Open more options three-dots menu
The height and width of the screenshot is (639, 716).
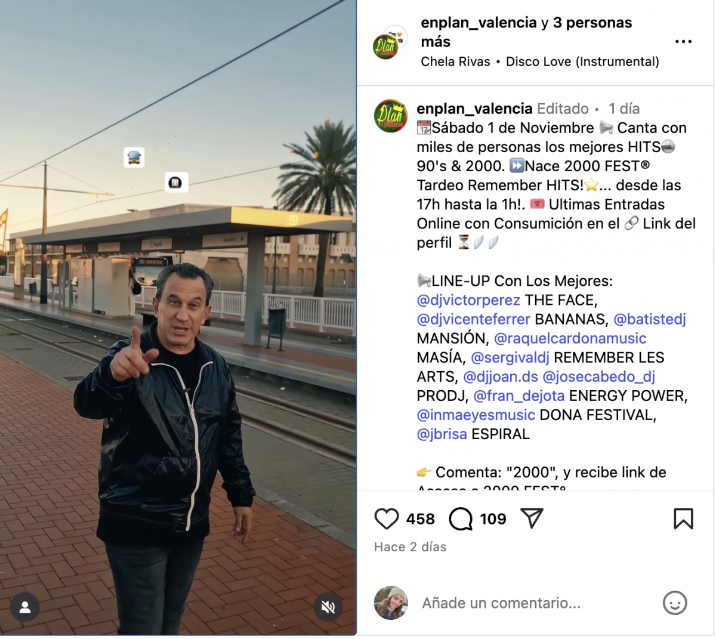(683, 42)
